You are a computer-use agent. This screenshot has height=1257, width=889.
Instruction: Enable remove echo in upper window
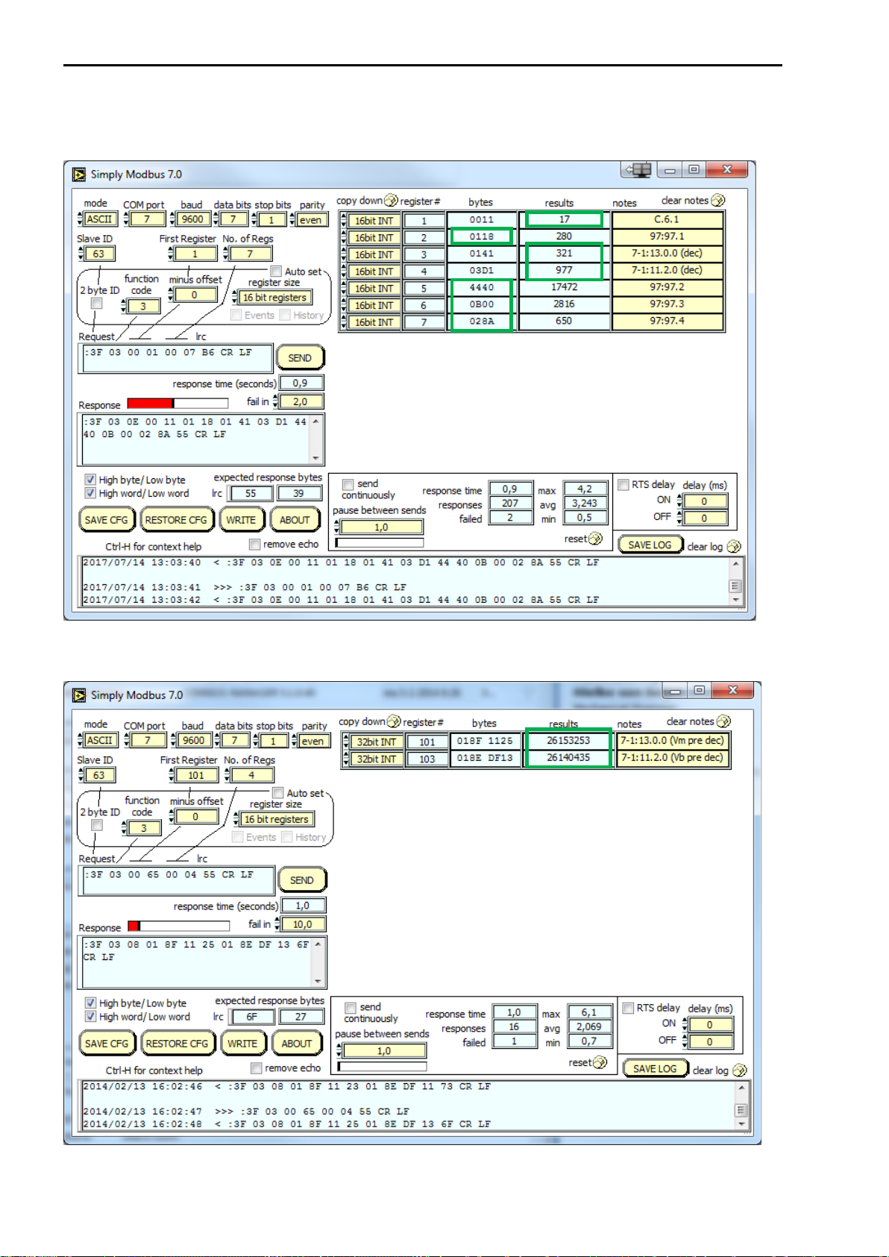[255, 545]
